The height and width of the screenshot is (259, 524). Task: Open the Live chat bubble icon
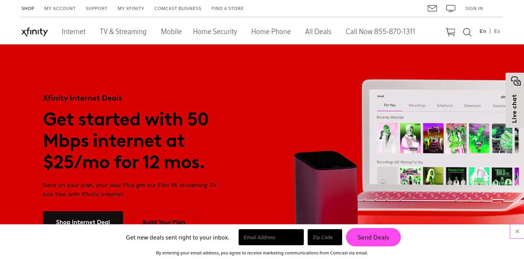tap(516, 81)
